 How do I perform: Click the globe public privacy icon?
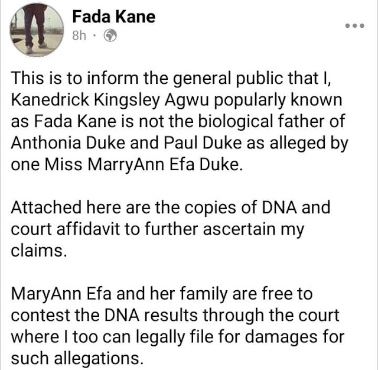coord(110,35)
